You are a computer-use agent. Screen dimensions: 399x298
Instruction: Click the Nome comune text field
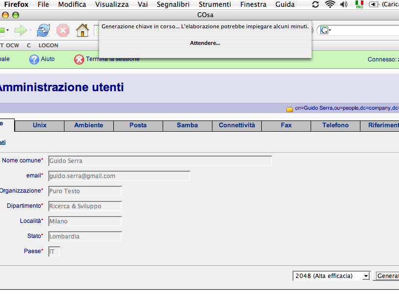pyautogui.click(x=159, y=161)
